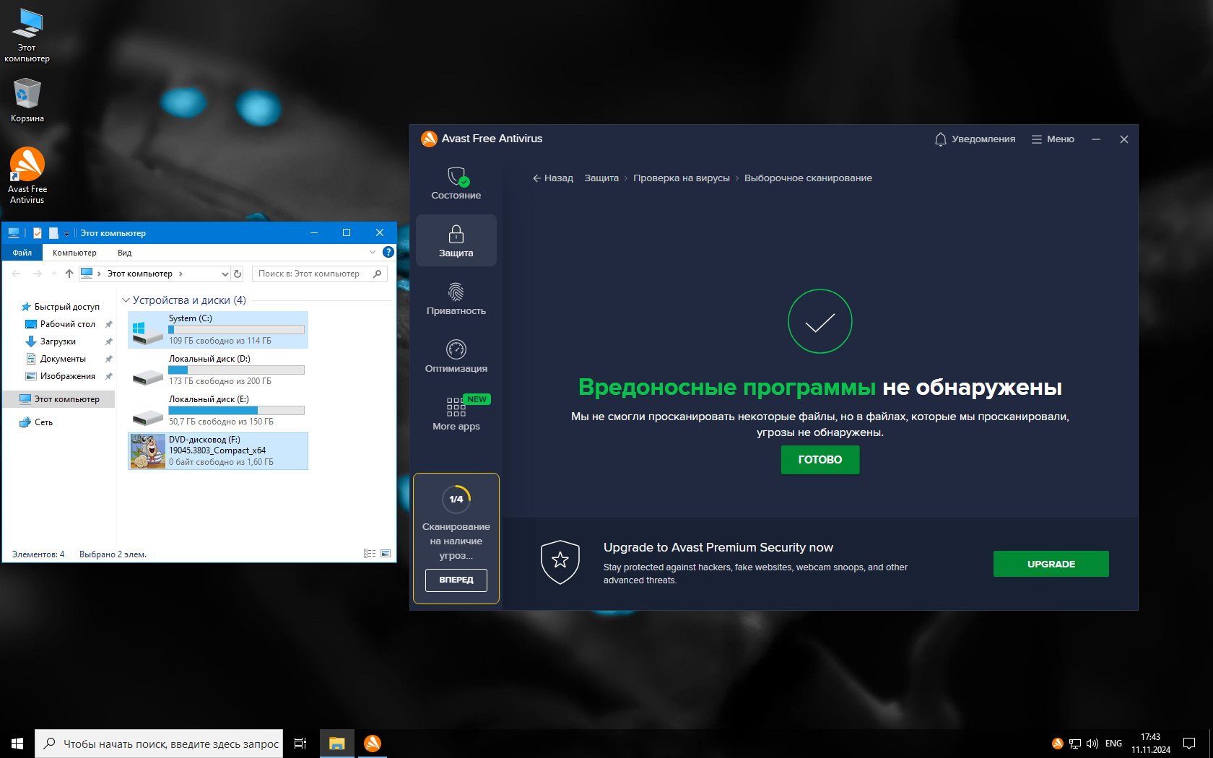Select Локальный диск (E:)
Image resolution: width=1213 pixels, height=758 pixels.
(x=218, y=411)
